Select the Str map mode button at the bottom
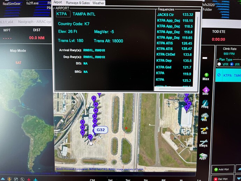Screen dimensions: 241x181 146,180
